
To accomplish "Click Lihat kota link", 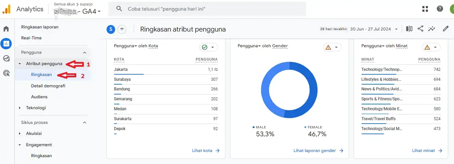I will pos(206,150).
